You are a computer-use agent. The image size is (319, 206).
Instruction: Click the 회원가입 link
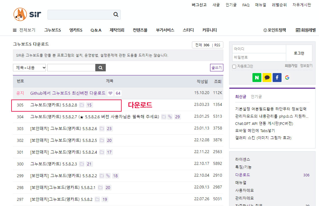[x=291, y=66]
